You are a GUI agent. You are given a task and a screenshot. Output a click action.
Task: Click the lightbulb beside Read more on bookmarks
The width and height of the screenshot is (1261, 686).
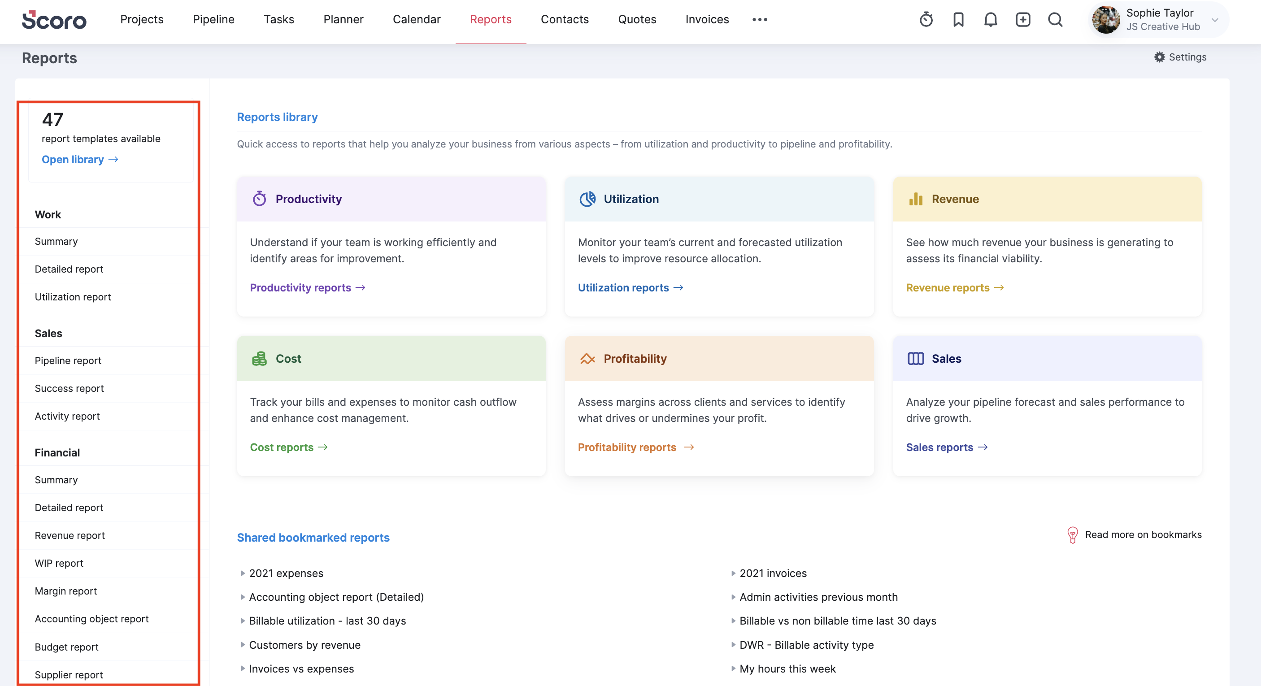[1073, 534]
